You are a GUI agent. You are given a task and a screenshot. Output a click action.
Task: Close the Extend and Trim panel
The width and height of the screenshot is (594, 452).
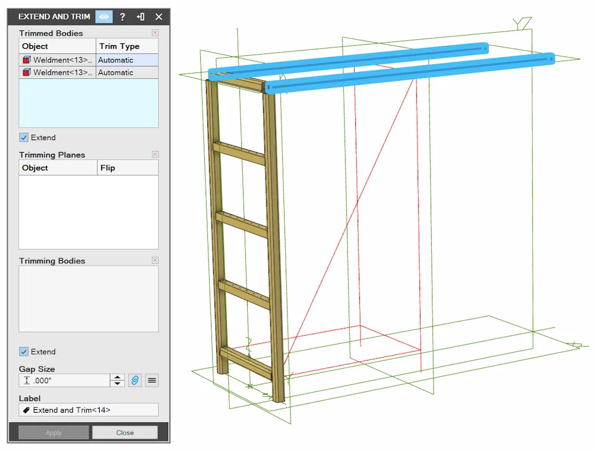[159, 17]
